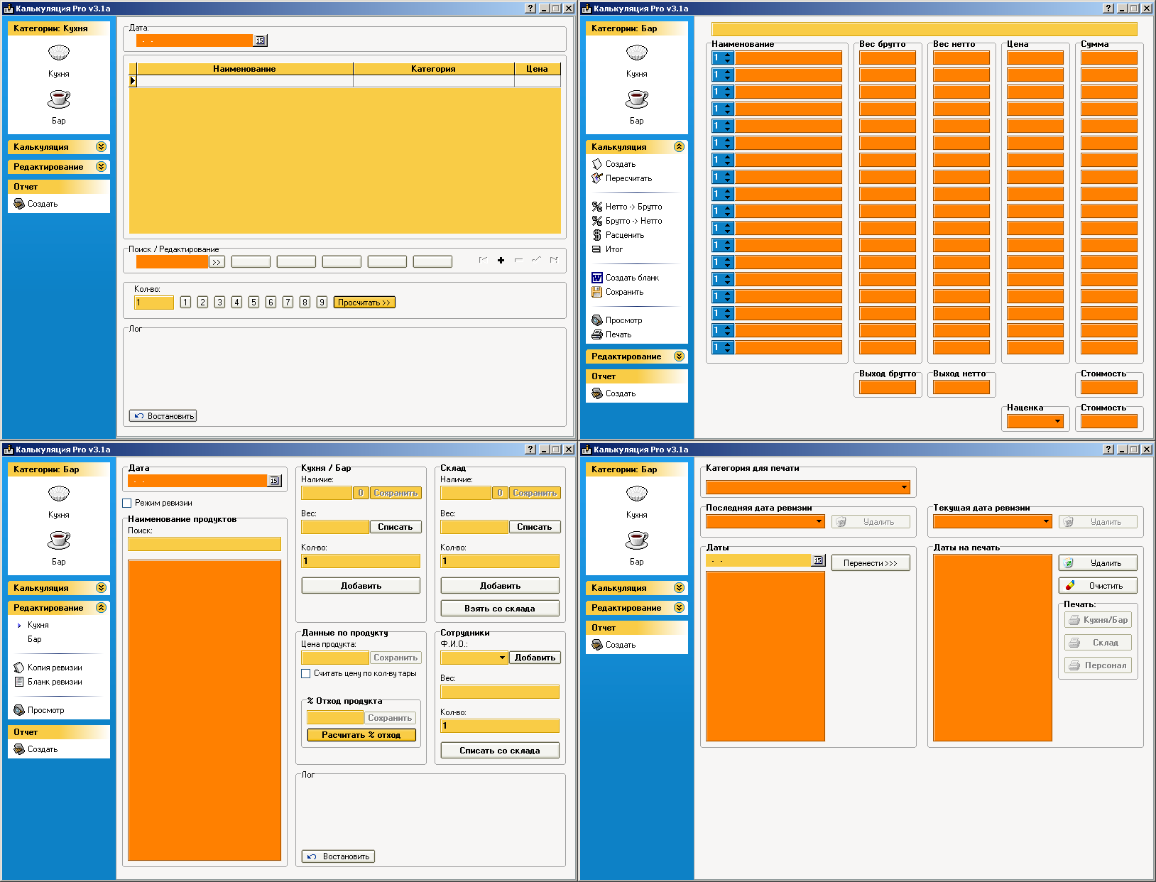This screenshot has width=1156, height=882.
Task: Open Создать бланк Word form
Action: click(x=597, y=278)
